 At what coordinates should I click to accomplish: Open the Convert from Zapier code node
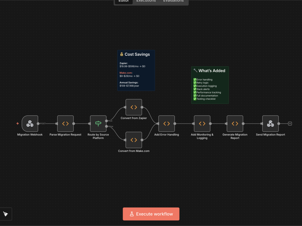134,107
